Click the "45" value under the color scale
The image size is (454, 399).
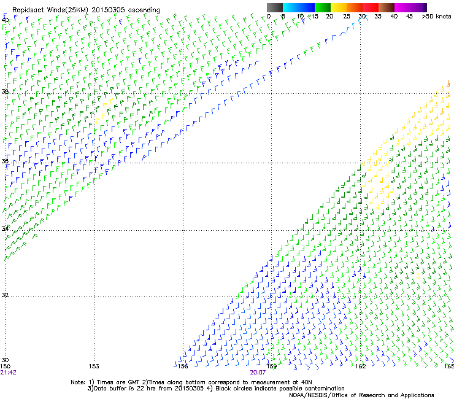pos(409,17)
